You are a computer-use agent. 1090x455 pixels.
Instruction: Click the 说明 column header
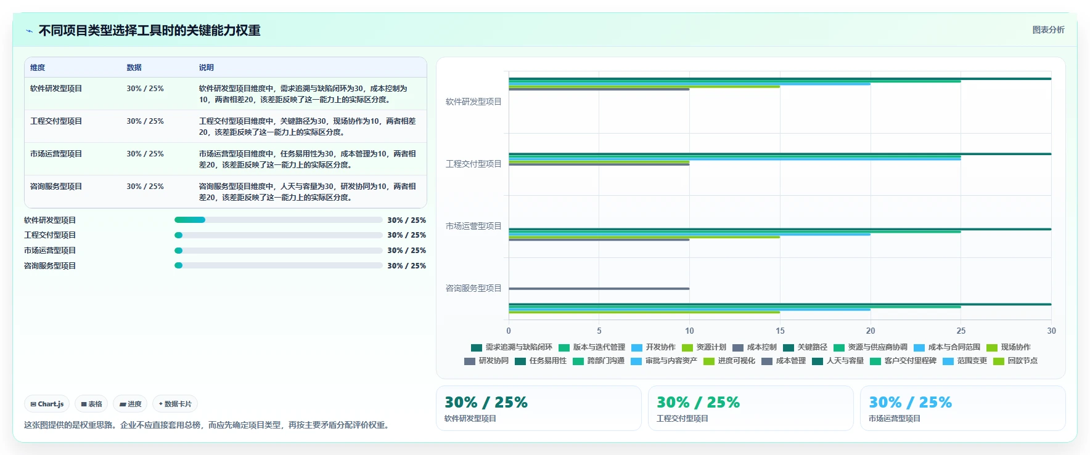coord(206,68)
